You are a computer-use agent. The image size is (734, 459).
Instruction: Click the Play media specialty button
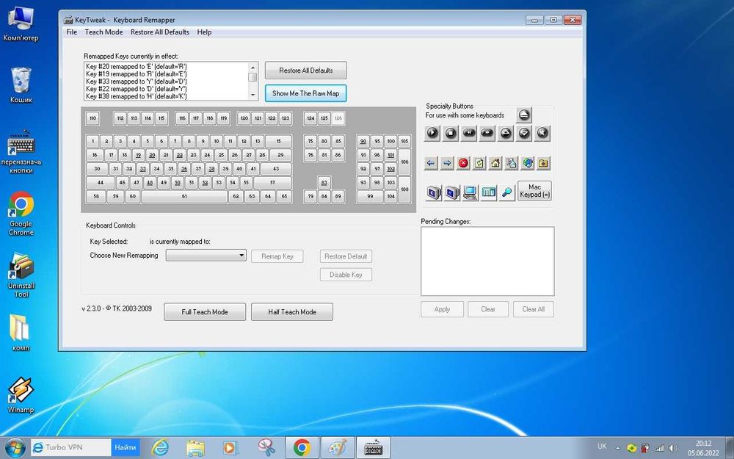point(432,133)
